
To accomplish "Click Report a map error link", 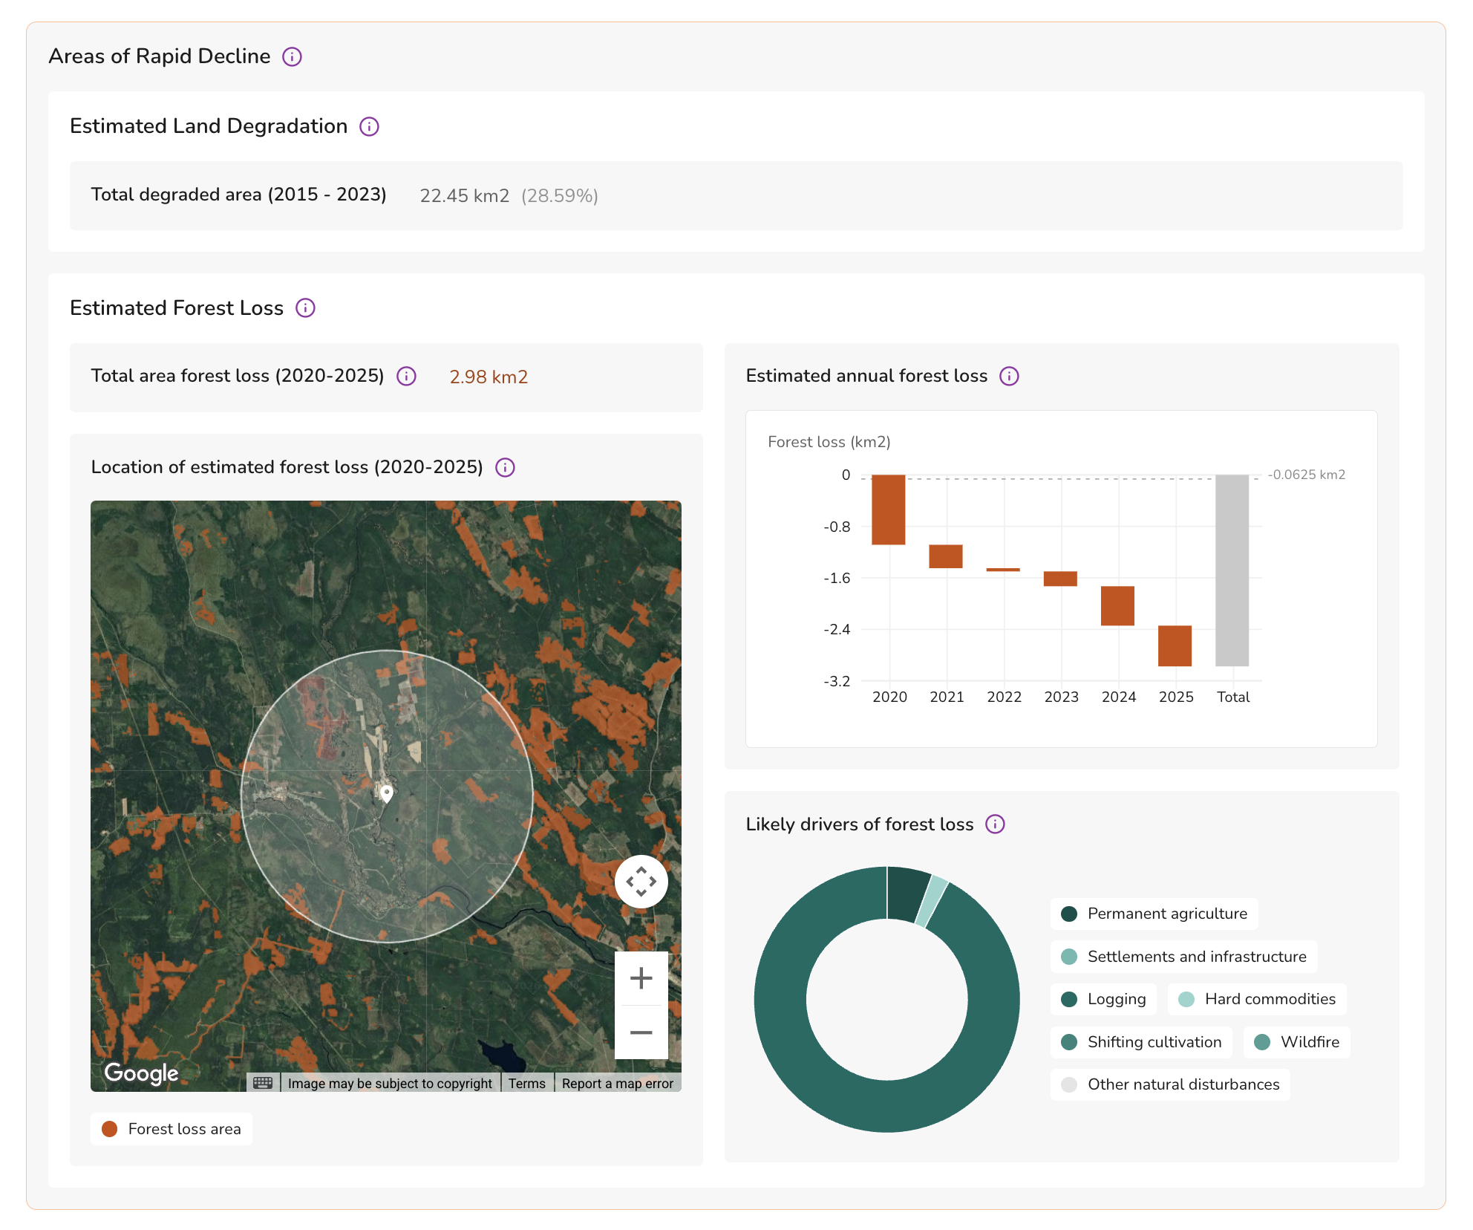I will pos(618,1084).
